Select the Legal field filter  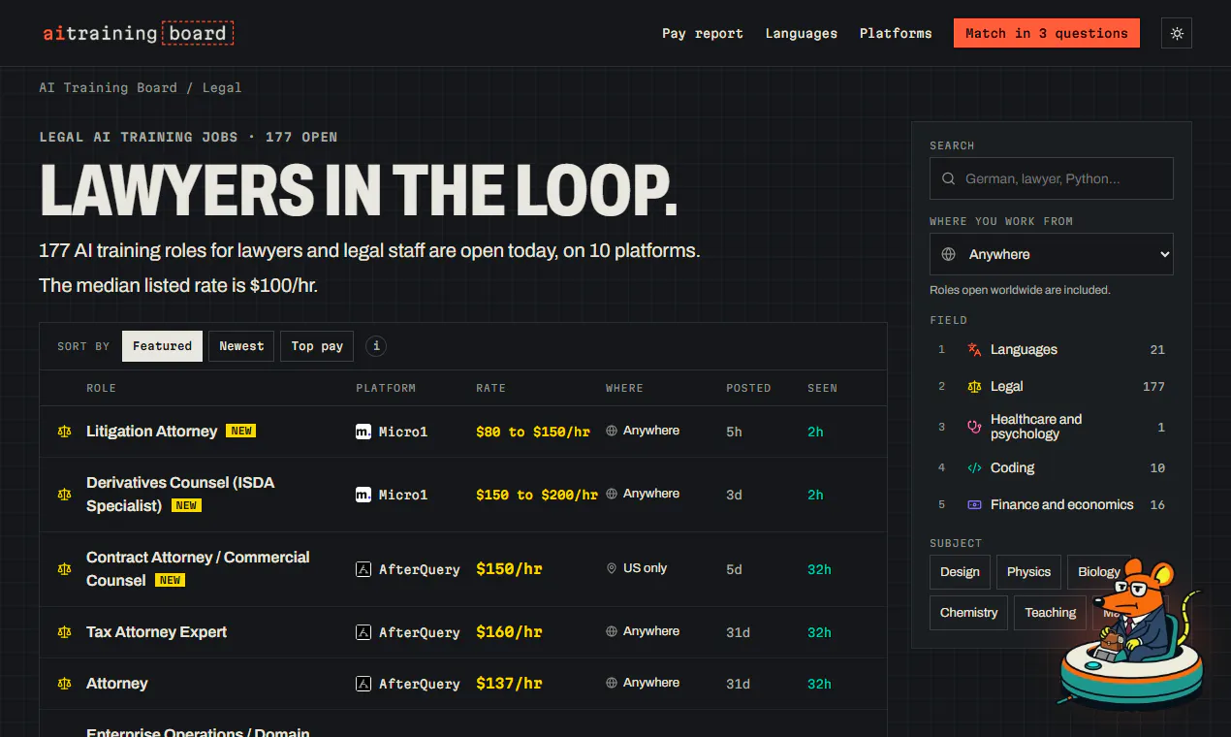click(x=1052, y=387)
